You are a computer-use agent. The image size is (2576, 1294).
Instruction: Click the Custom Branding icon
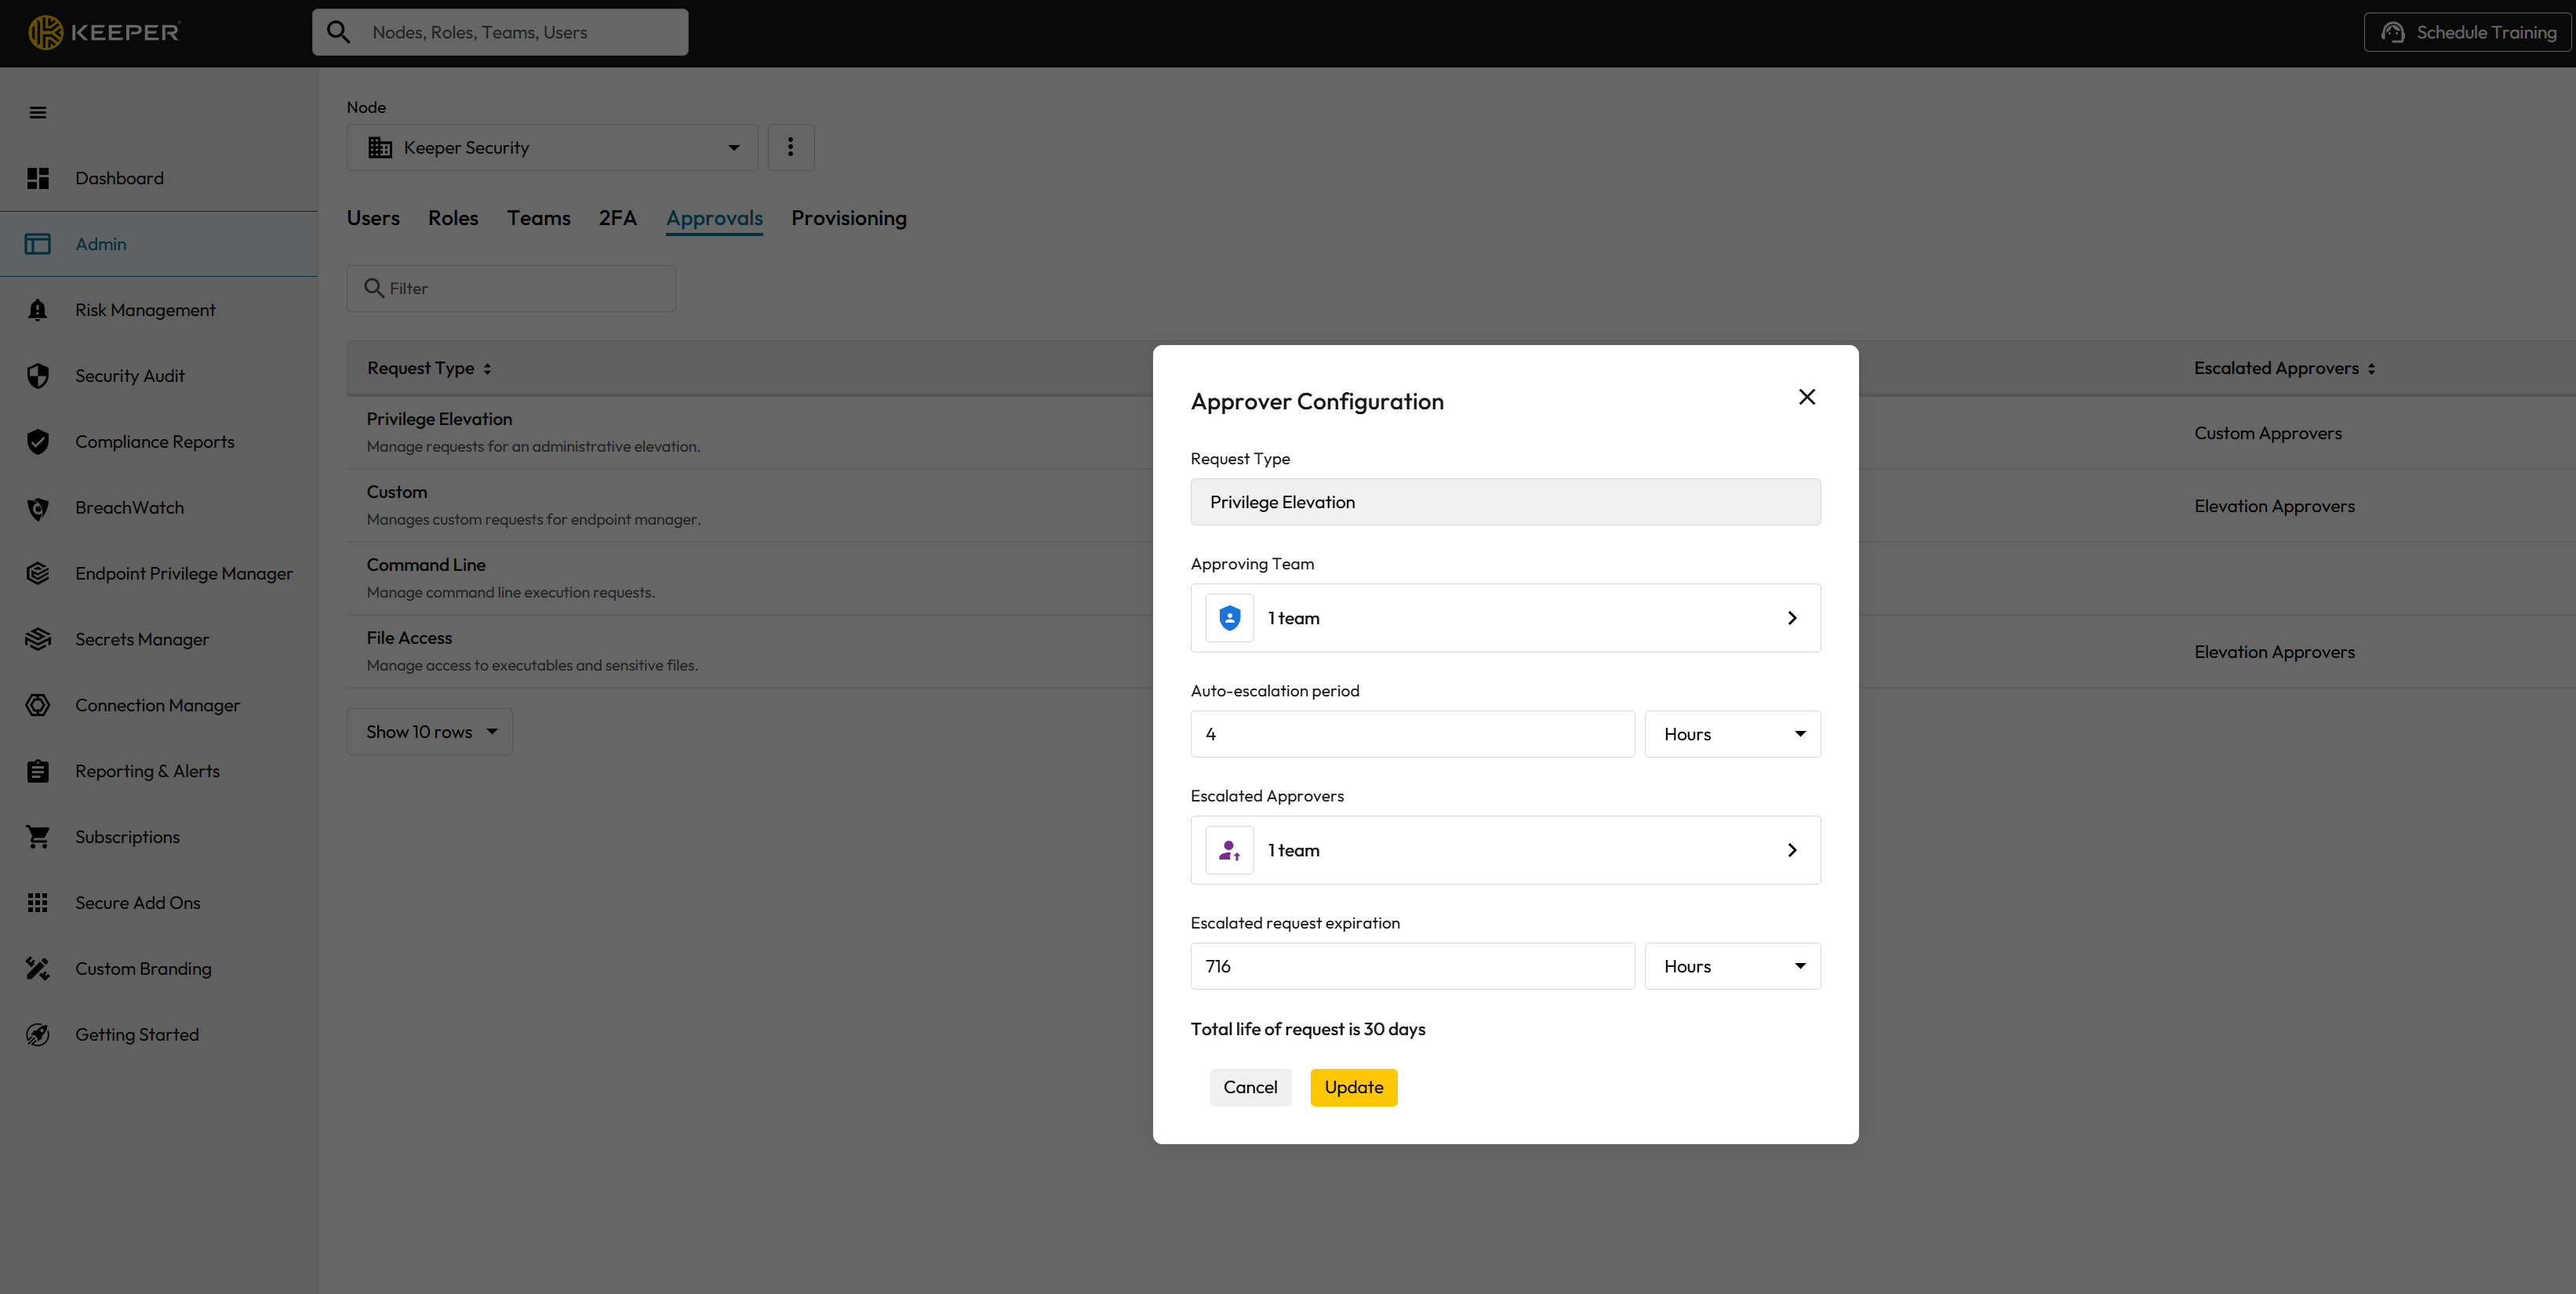38,968
